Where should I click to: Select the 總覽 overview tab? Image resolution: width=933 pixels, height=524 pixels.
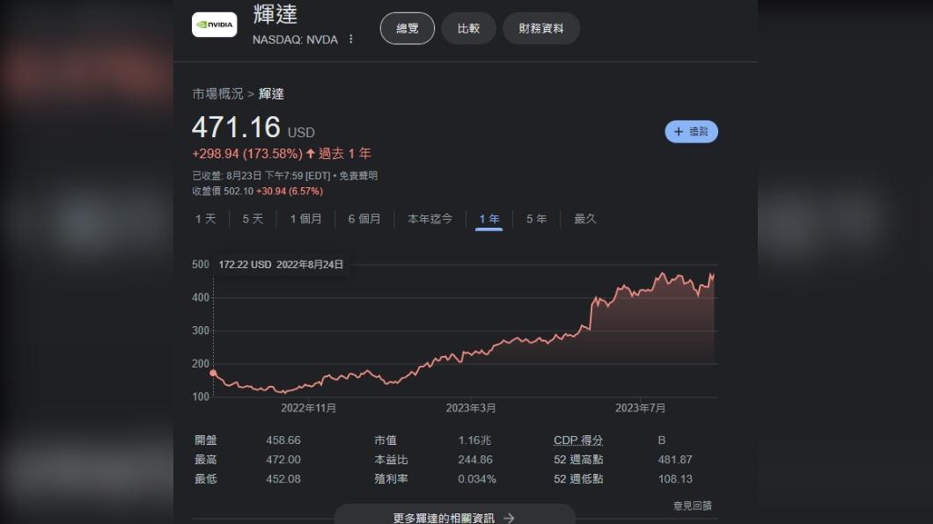[x=407, y=28]
